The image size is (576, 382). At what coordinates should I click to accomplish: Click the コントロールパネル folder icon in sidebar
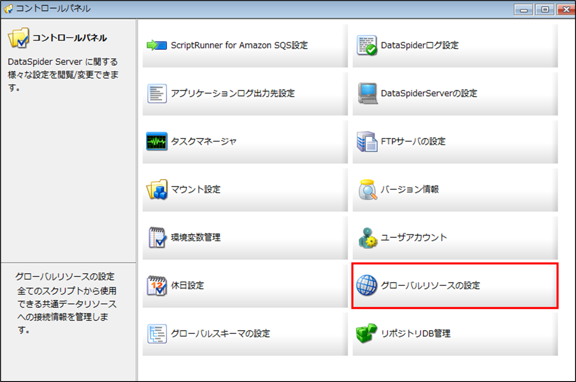pyautogui.click(x=18, y=39)
